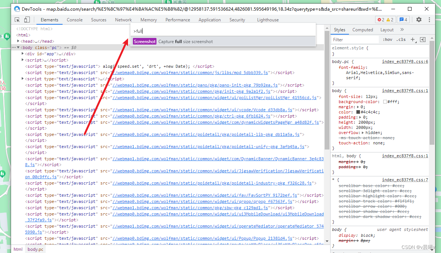Toggle the device toolbar icon

pos(27,20)
